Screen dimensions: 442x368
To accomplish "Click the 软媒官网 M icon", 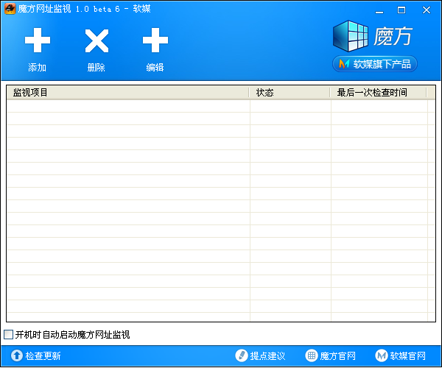I will click(382, 355).
